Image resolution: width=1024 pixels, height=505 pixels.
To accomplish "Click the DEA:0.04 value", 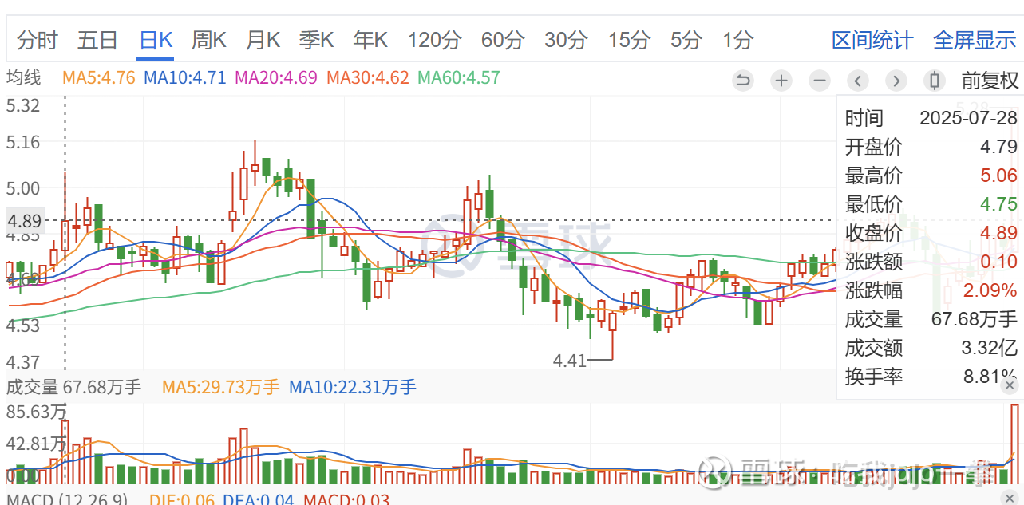I will [258, 499].
